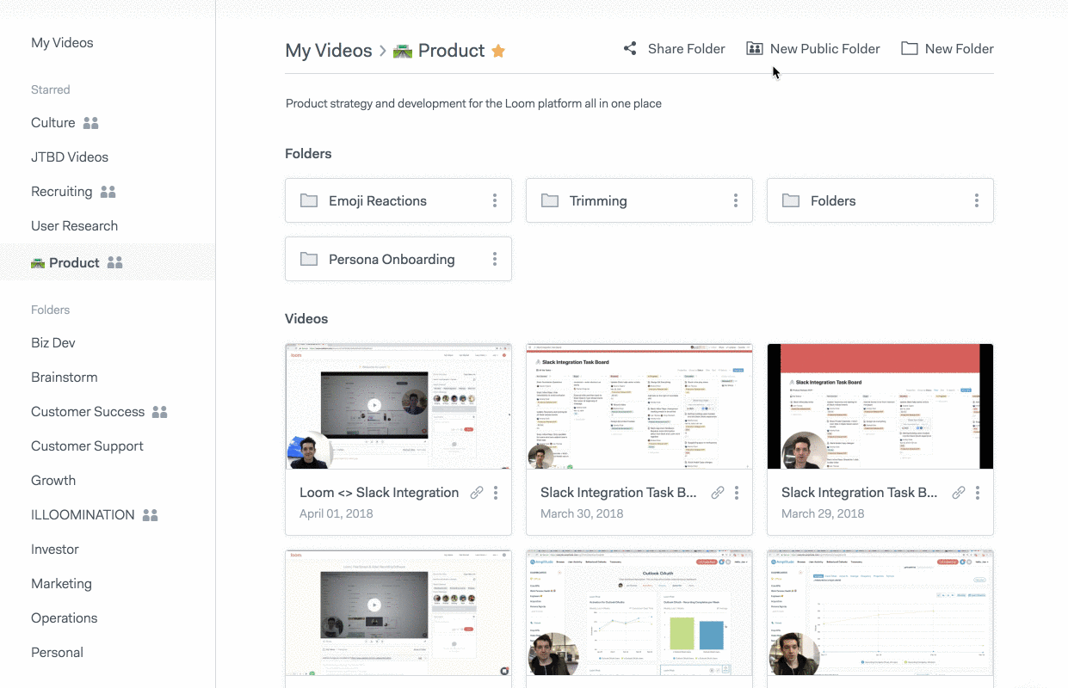Open menu for March 30 Slack Integration video
This screenshot has height=688, width=1068.
point(737,493)
